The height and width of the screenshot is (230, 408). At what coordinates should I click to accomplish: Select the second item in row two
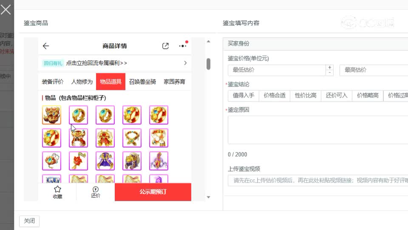78,138
